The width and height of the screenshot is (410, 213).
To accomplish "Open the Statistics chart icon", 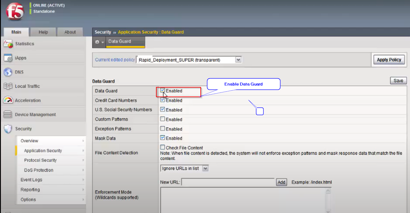I will (8, 44).
